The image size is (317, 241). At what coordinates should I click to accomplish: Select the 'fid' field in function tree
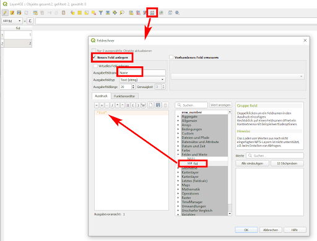click(193, 164)
